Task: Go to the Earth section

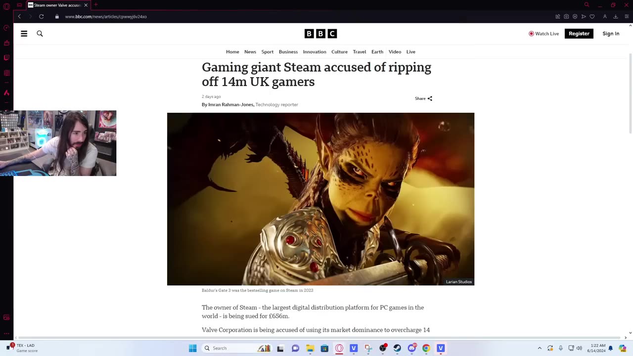Action: click(377, 52)
